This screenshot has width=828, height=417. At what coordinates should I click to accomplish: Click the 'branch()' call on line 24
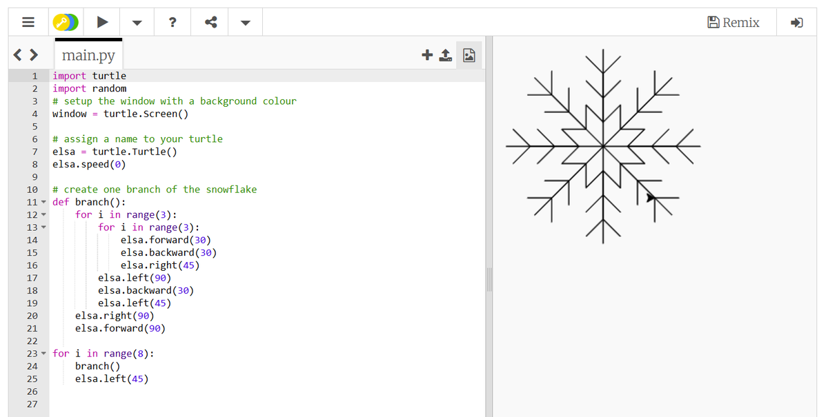coord(97,366)
